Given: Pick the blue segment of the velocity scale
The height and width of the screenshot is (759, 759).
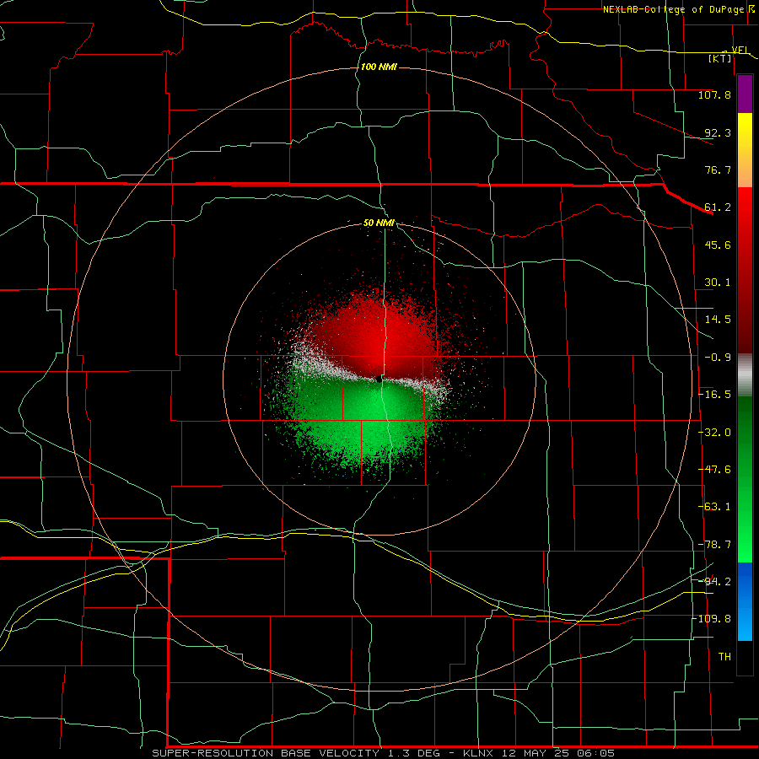Looking at the screenshot, I should click(745, 601).
